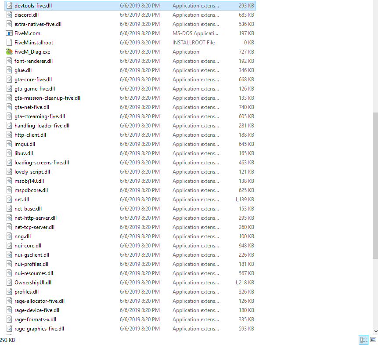Select the nui-profiles.dll file name
The image size is (378, 345).
(31, 264)
